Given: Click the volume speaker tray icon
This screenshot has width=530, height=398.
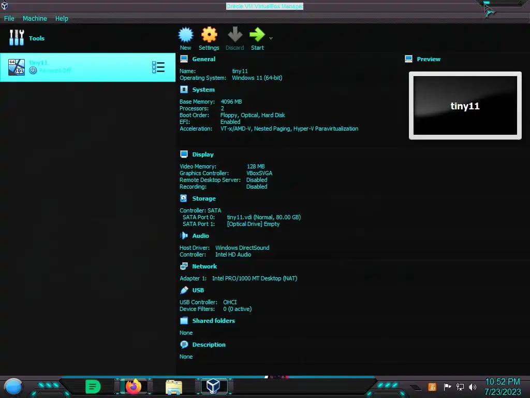Looking at the screenshot, I should pyautogui.click(x=473, y=387).
